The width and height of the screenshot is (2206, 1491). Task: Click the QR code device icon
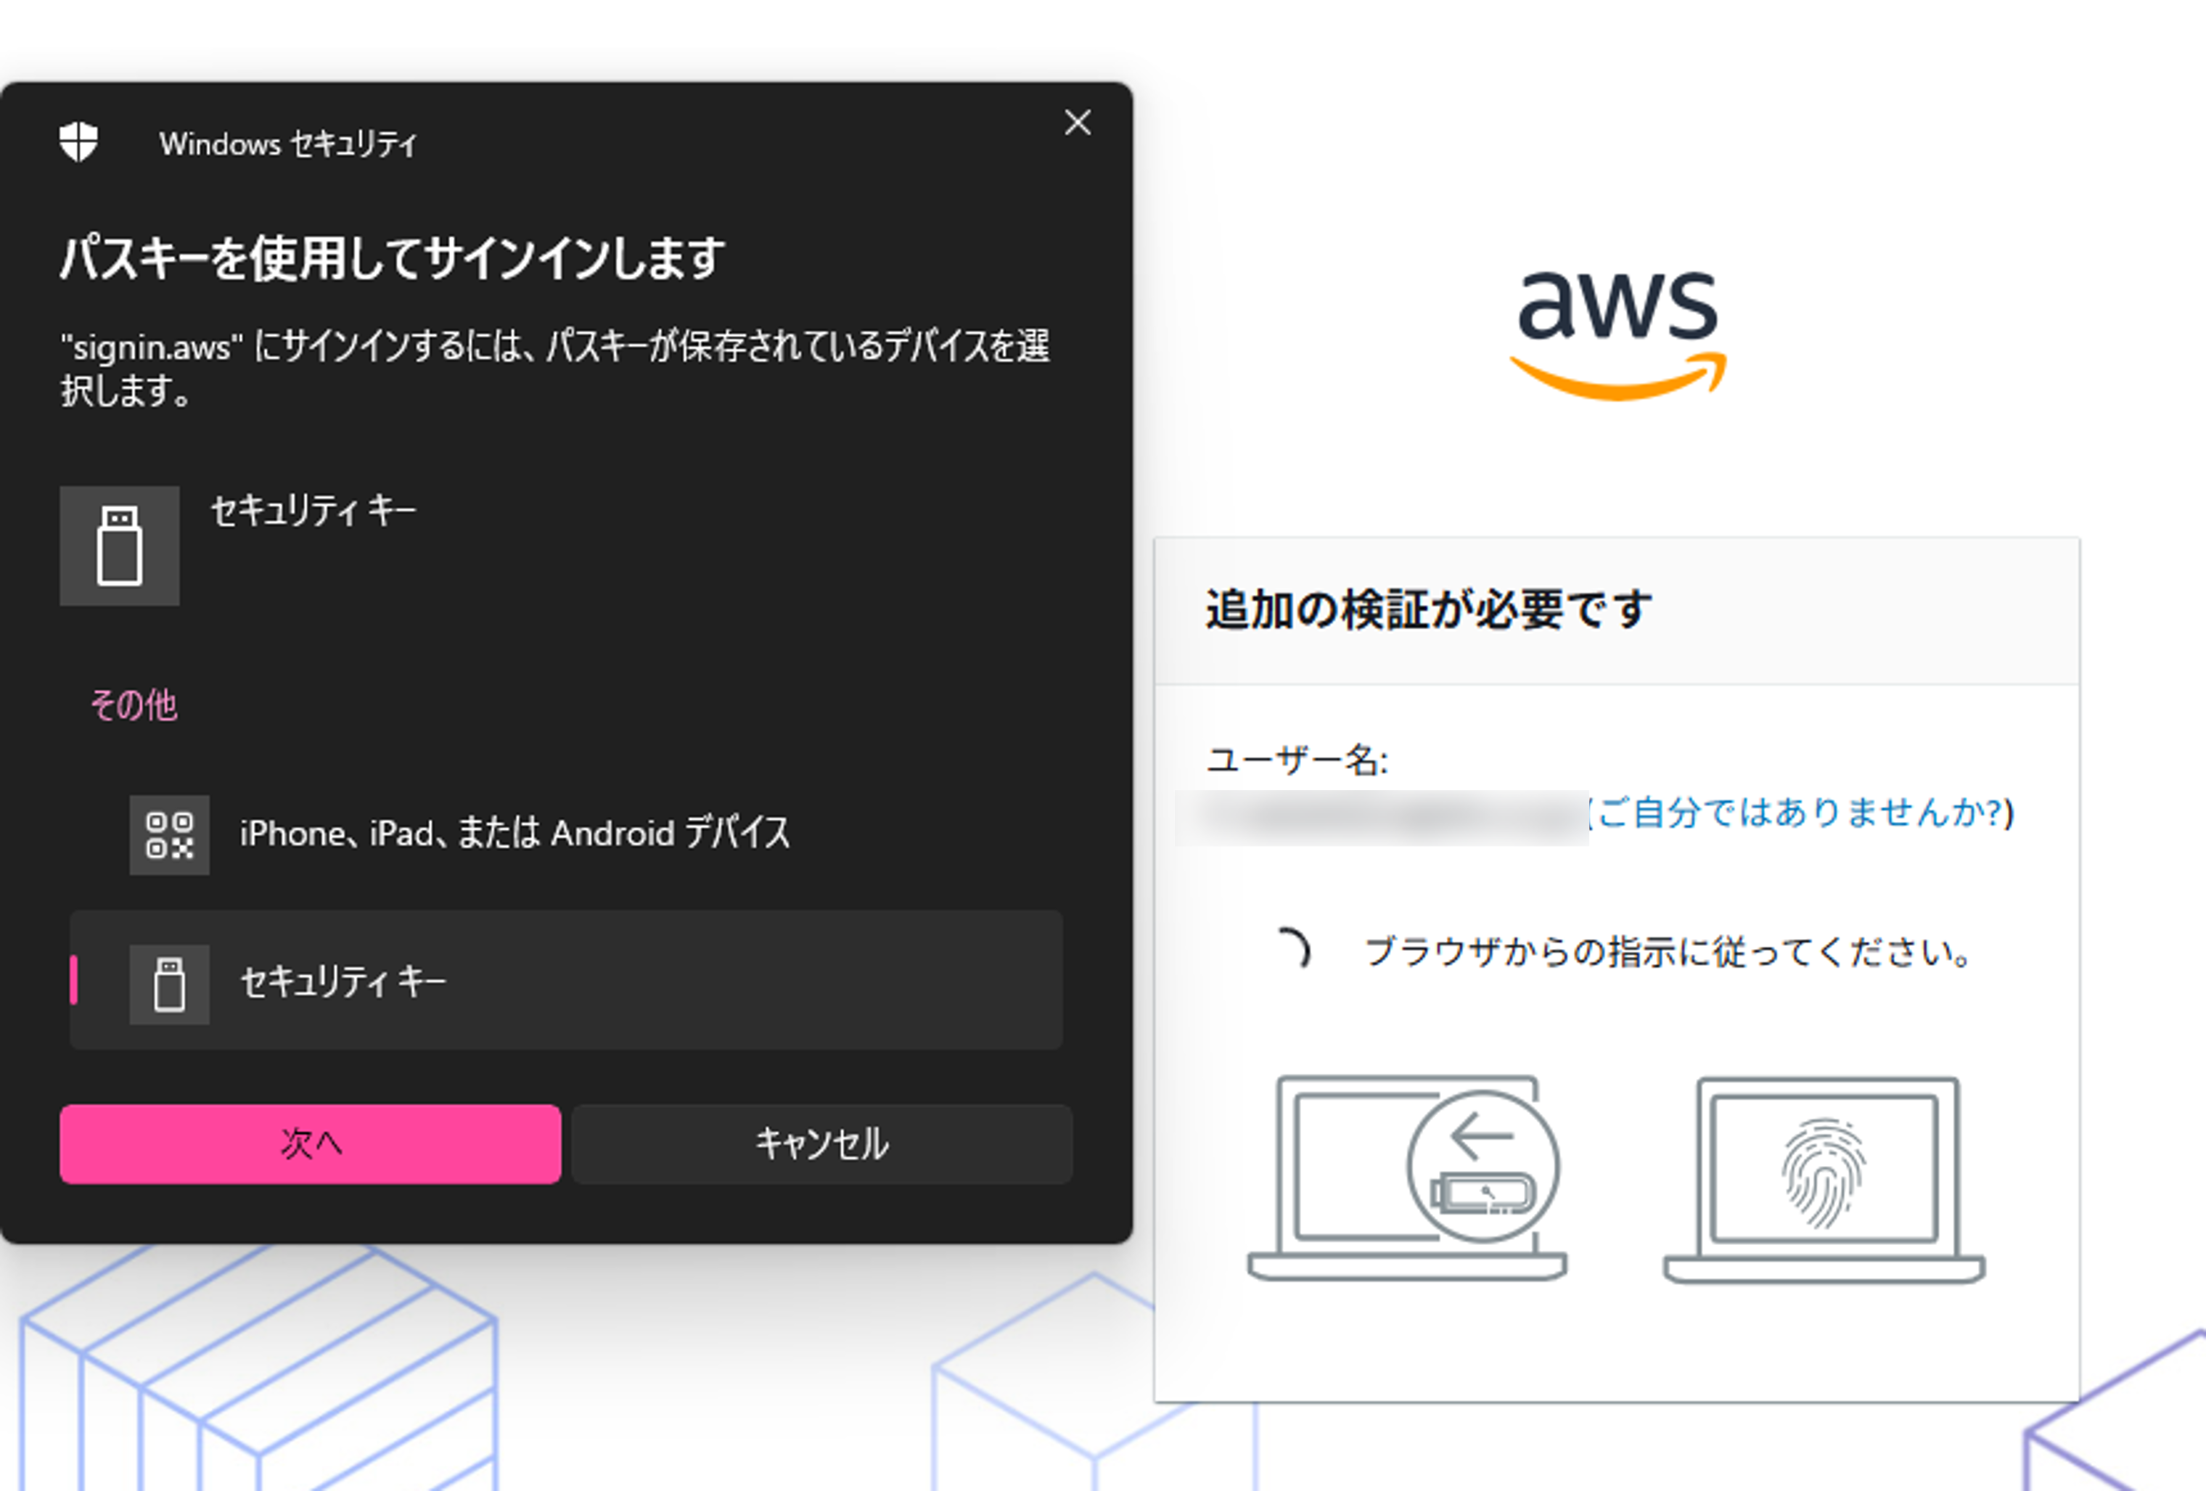tap(169, 835)
